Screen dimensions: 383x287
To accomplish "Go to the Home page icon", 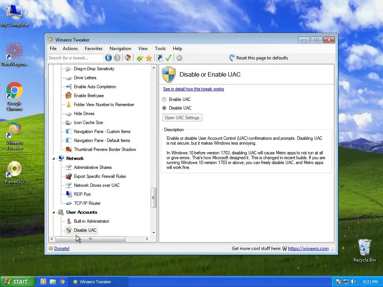I will pos(128,58).
